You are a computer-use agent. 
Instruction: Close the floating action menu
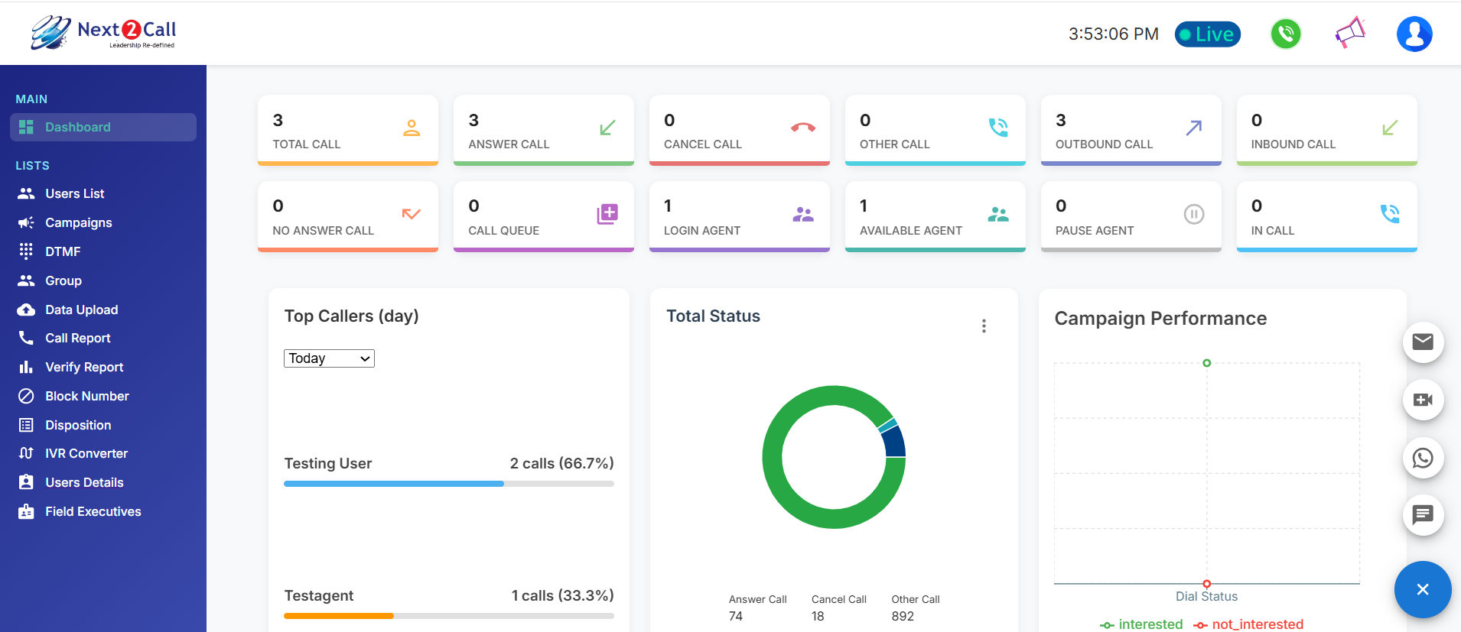click(1422, 589)
